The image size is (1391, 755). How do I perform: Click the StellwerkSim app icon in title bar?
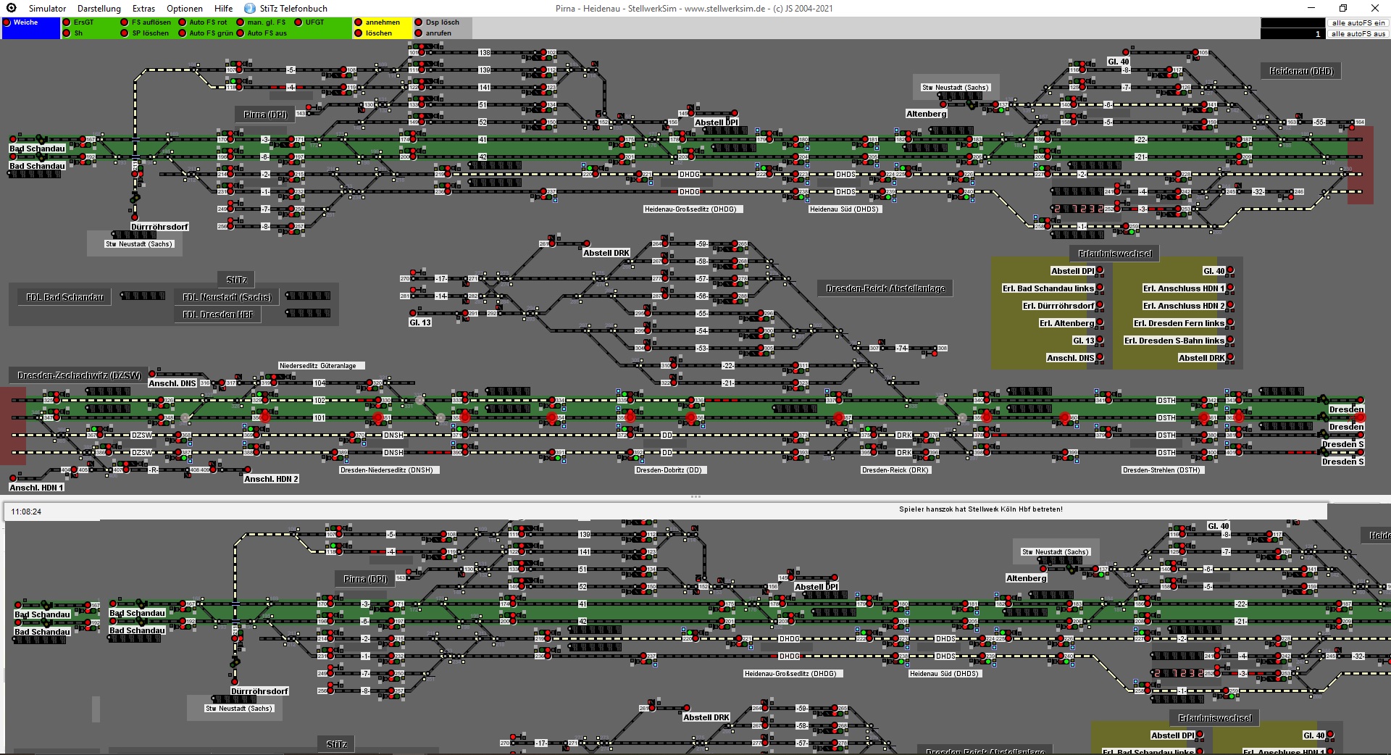click(11, 8)
